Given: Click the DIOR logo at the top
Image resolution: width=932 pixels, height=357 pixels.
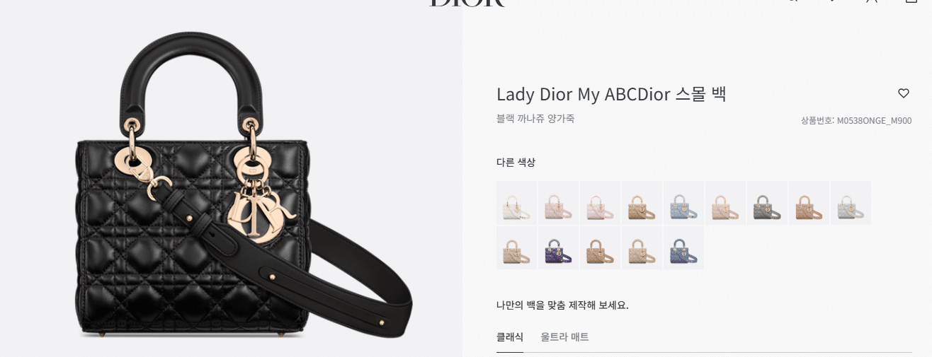Looking at the screenshot, I should click(x=467, y=2).
